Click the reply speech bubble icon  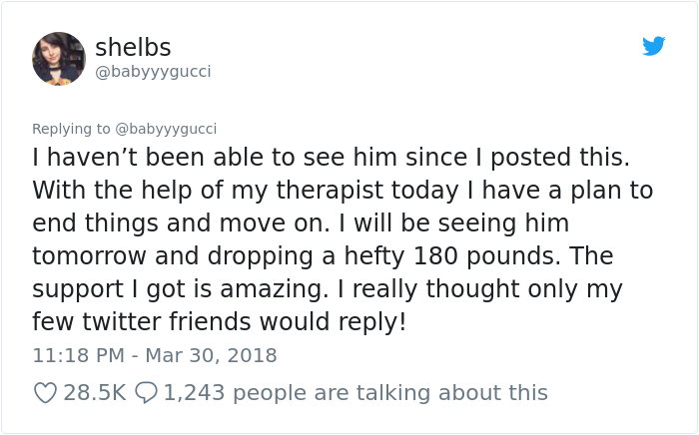(146, 393)
